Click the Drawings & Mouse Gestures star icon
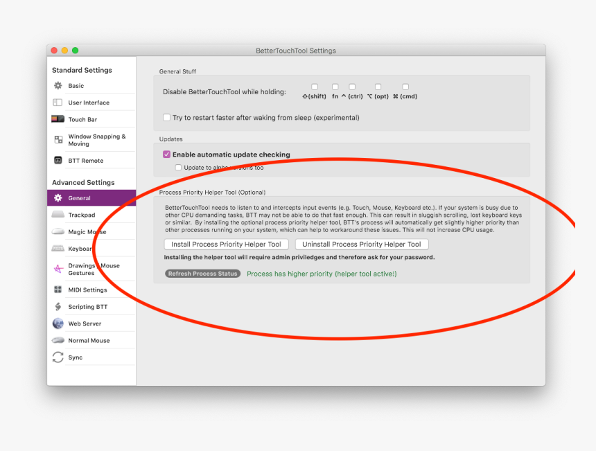 pos(58,269)
